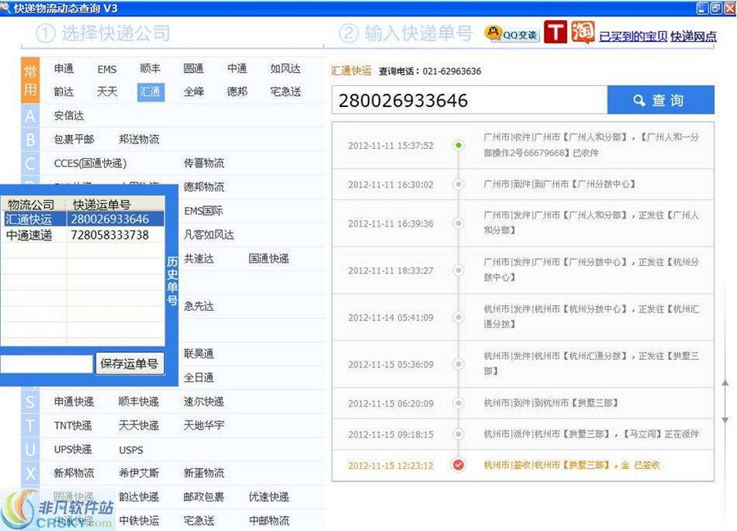Choose 顺丰快递 courier
This screenshot has height=531, width=737.
point(138,402)
